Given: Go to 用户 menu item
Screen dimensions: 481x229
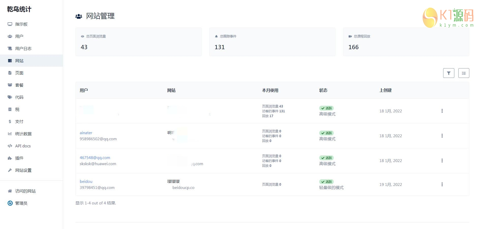Looking at the screenshot, I should [x=19, y=36].
